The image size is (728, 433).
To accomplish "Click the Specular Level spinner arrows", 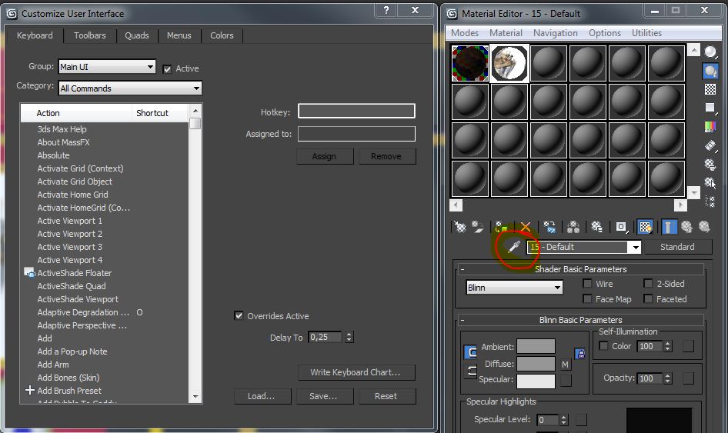I will tap(563, 420).
